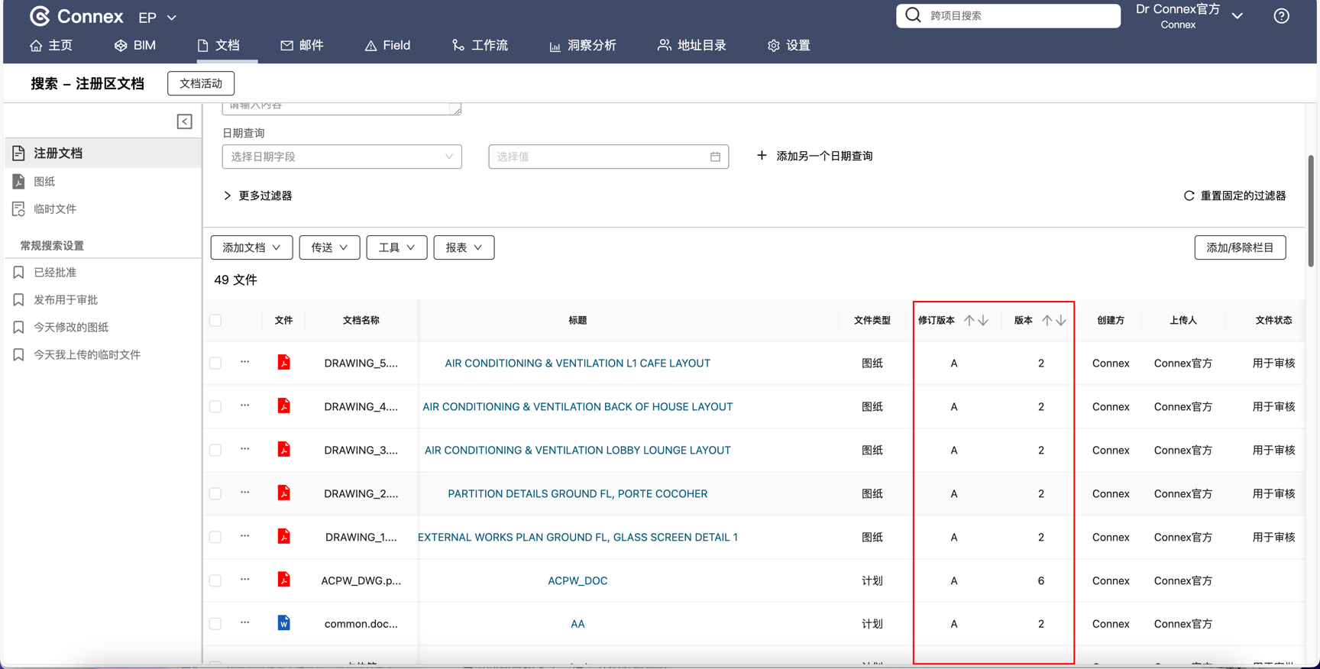Click the PDF icon for DRAWING_5
Image resolution: width=1320 pixels, height=669 pixels.
(x=283, y=362)
